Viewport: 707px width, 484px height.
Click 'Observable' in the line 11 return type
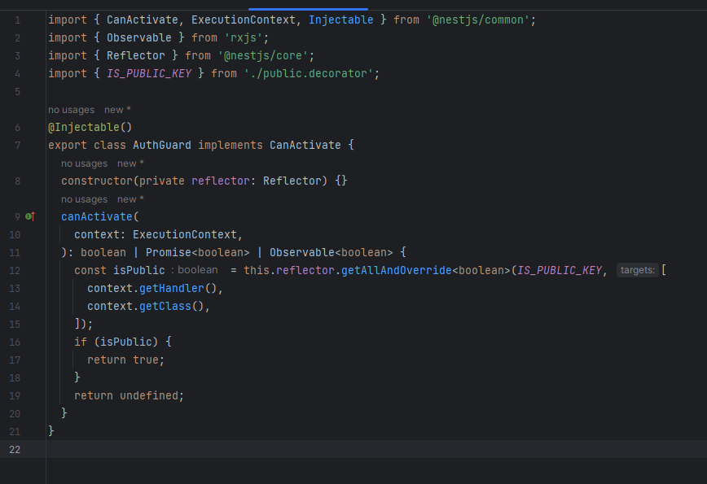[302, 252]
